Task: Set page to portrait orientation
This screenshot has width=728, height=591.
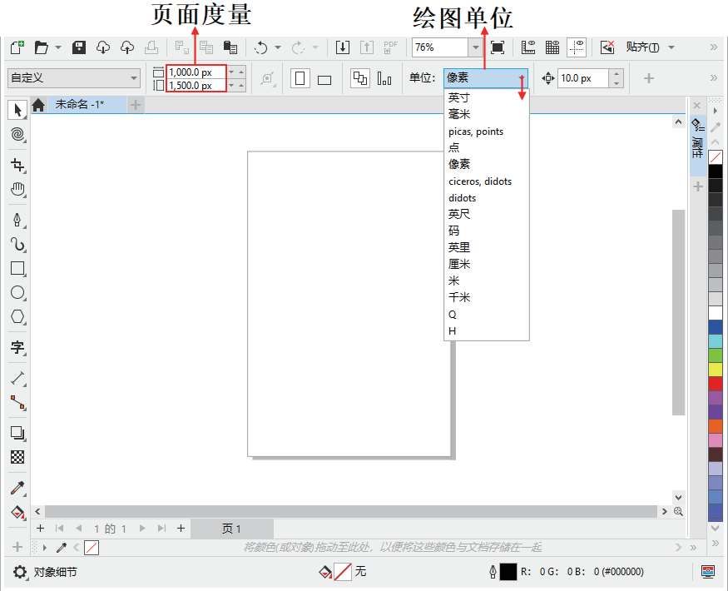Action: [x=300, y=78]
